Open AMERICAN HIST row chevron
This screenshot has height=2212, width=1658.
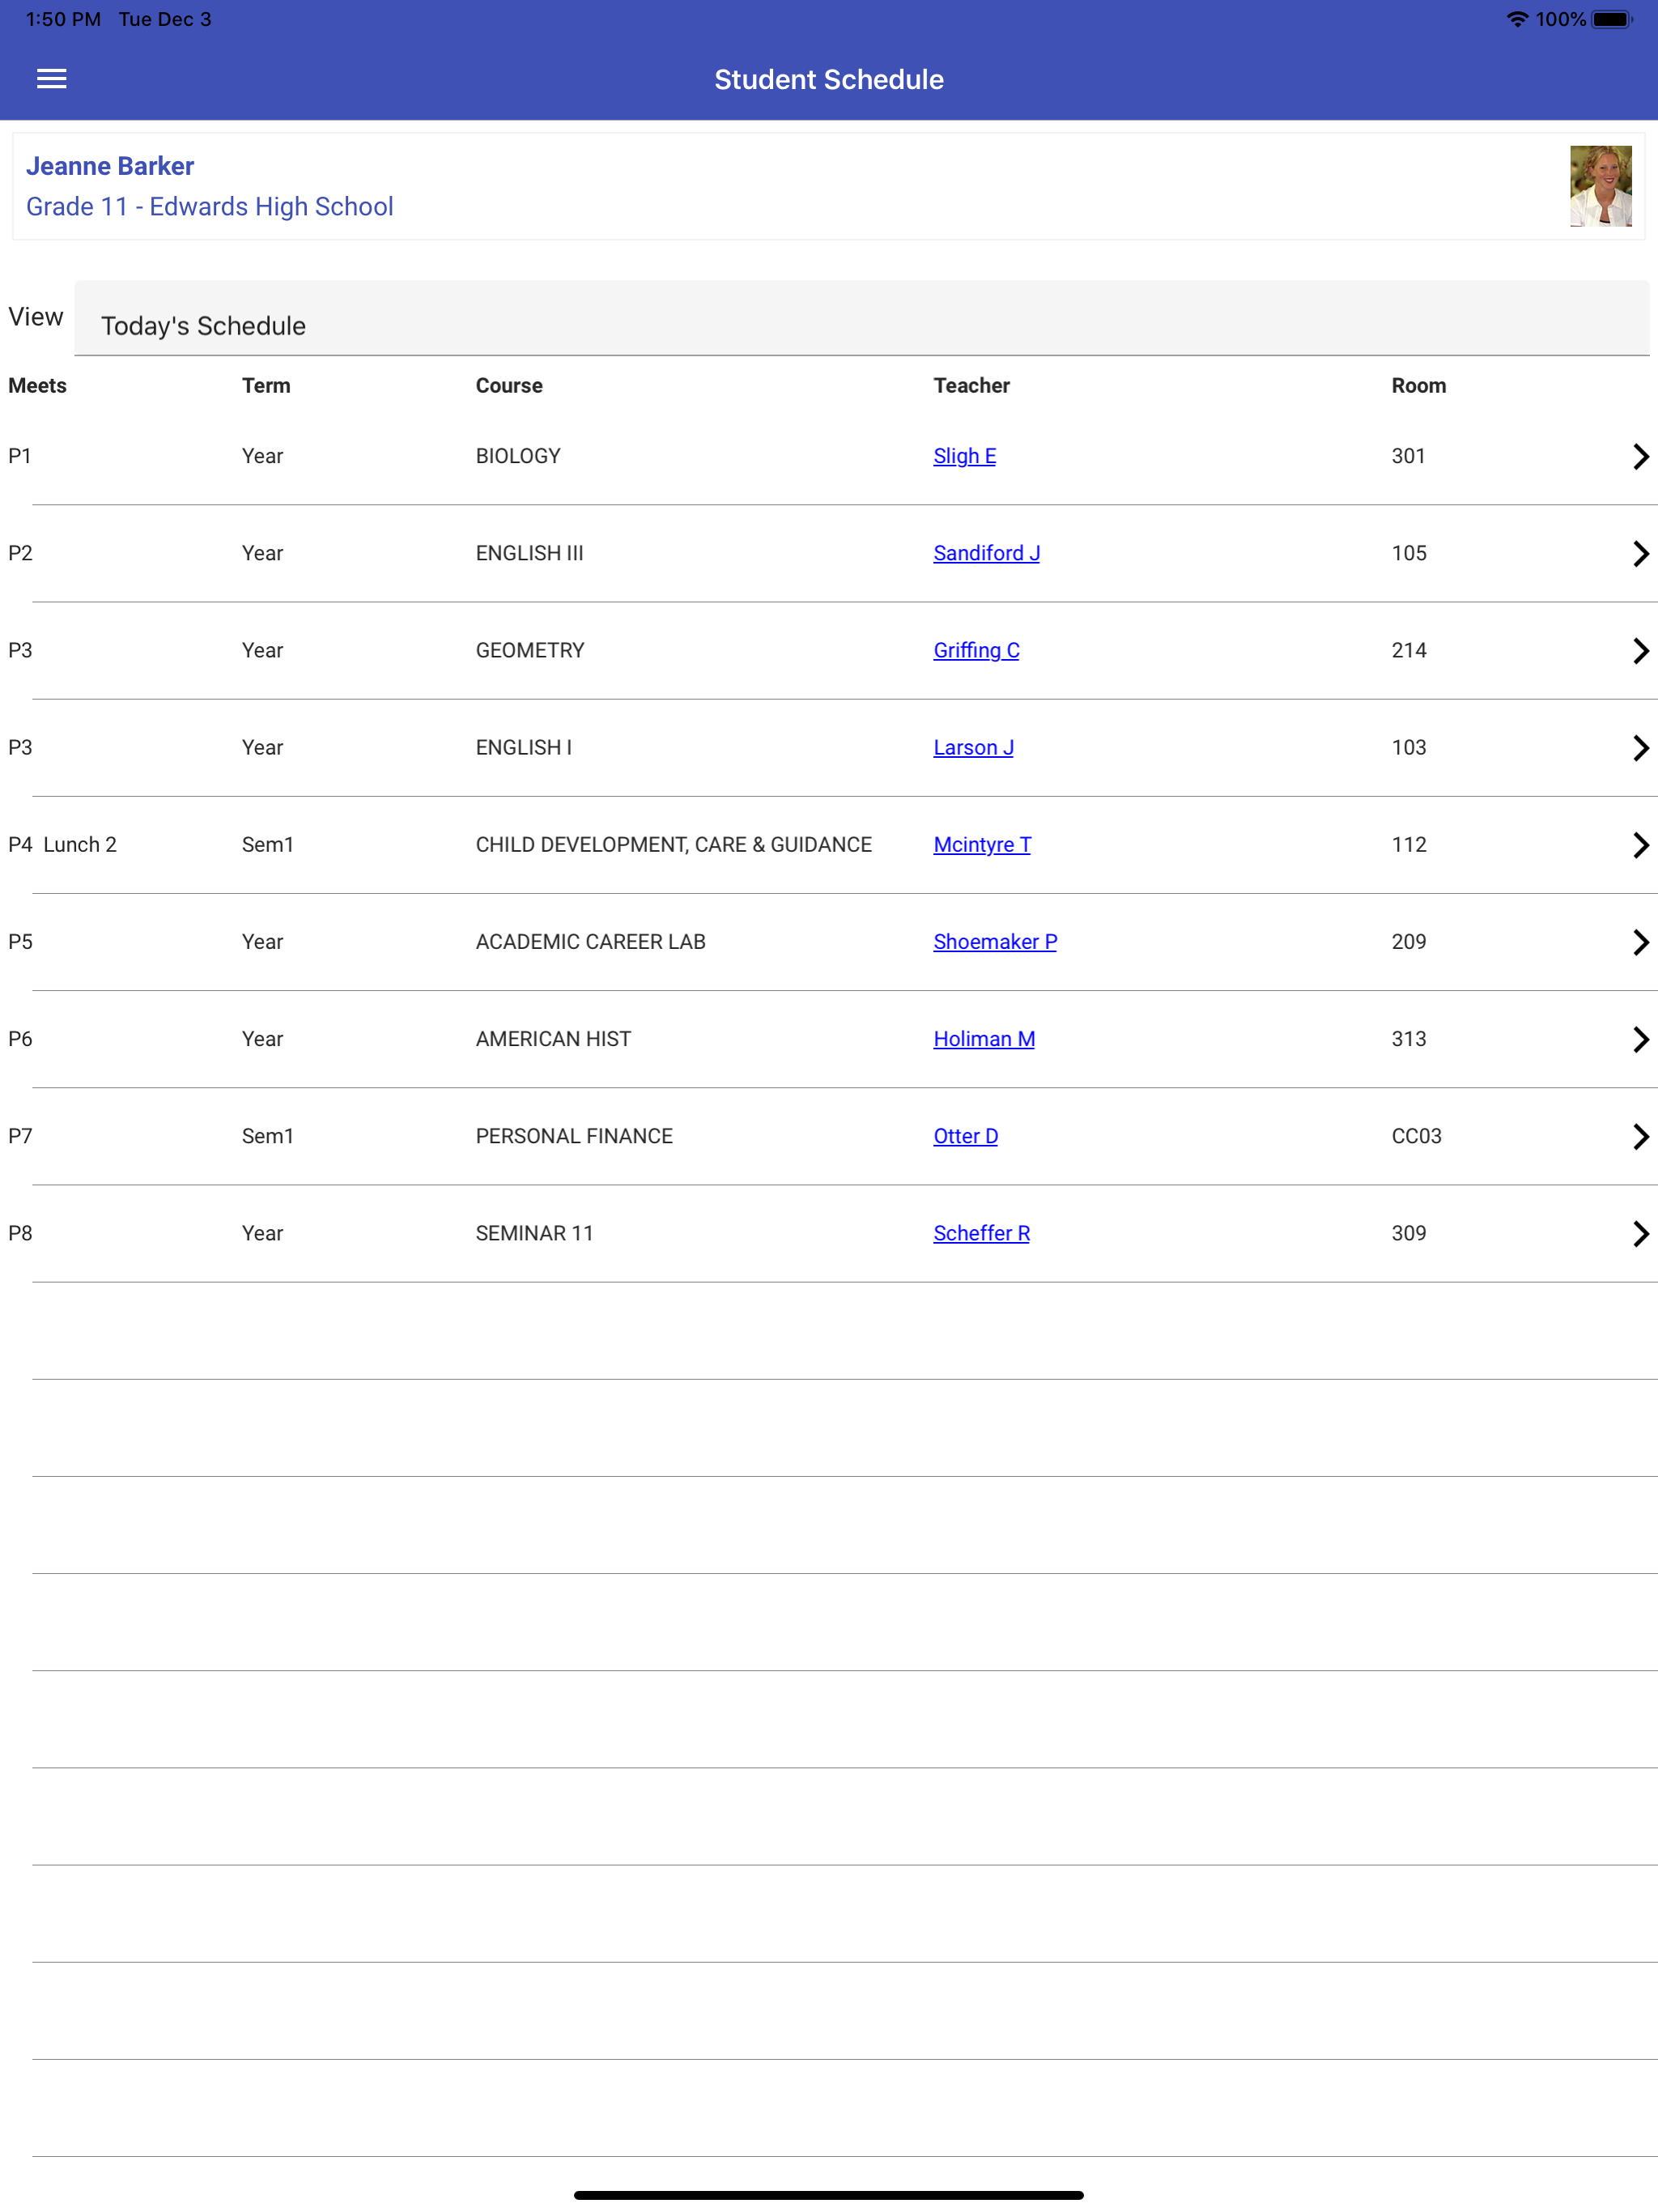(1639, 1038)
